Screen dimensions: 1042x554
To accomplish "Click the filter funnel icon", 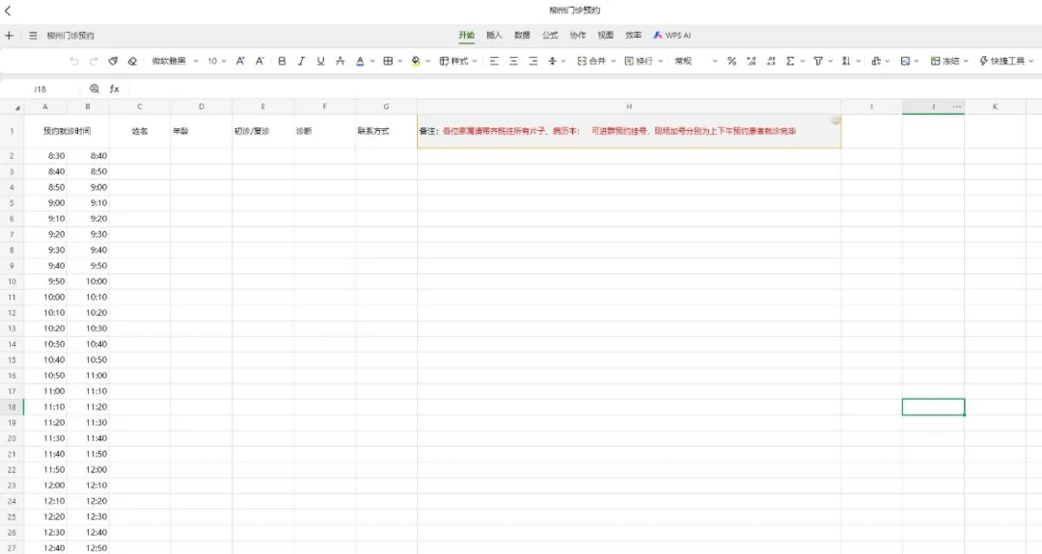I will tap(818, 61).
